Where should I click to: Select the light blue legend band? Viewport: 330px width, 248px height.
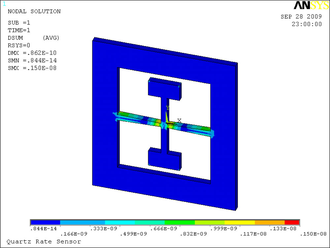pyautogui.click(x=82, y=222)
